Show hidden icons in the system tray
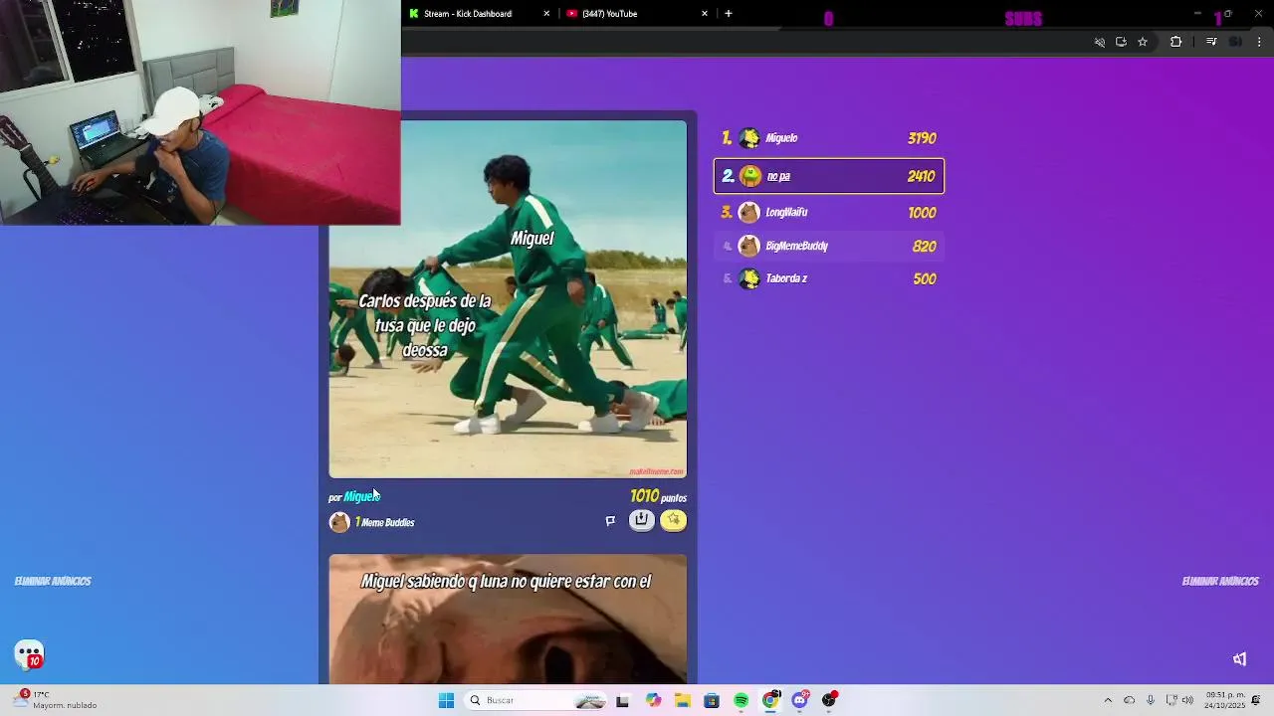1274x716 pixels. coord(1108,700)
